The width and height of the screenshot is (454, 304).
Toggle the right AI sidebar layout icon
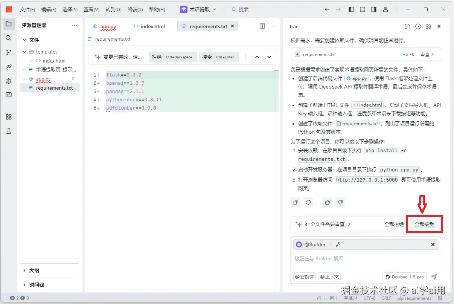click(x=374, y=9)
